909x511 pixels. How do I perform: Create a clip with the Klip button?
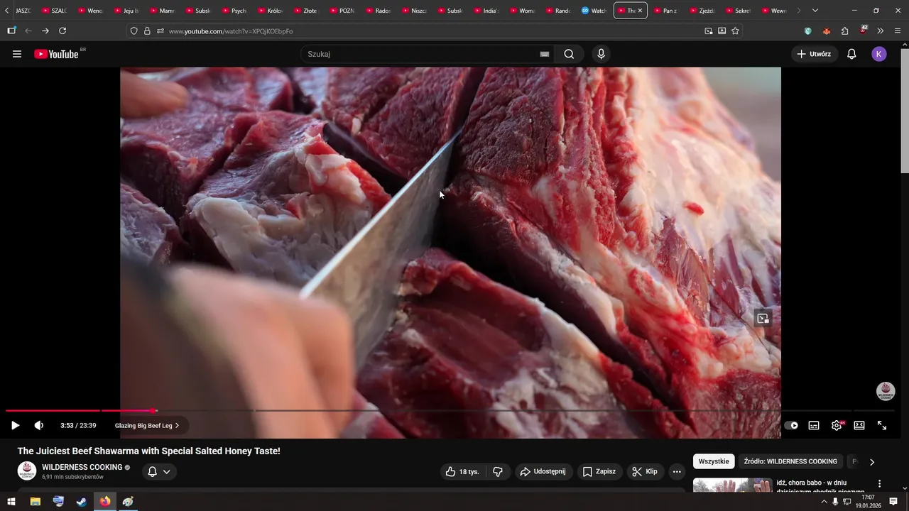(645, 471)
